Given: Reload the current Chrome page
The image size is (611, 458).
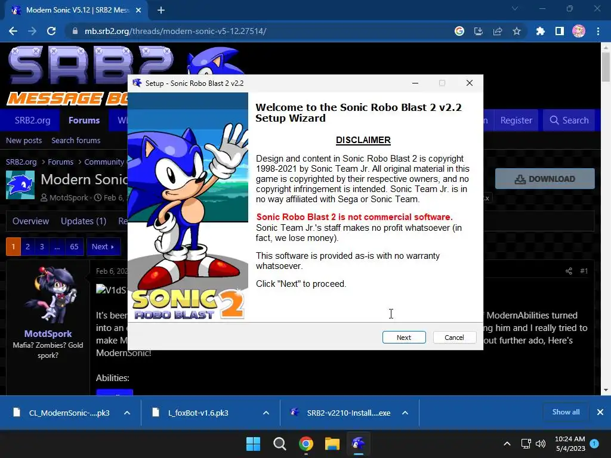Looking at the screenshot, I should [51, 31].
